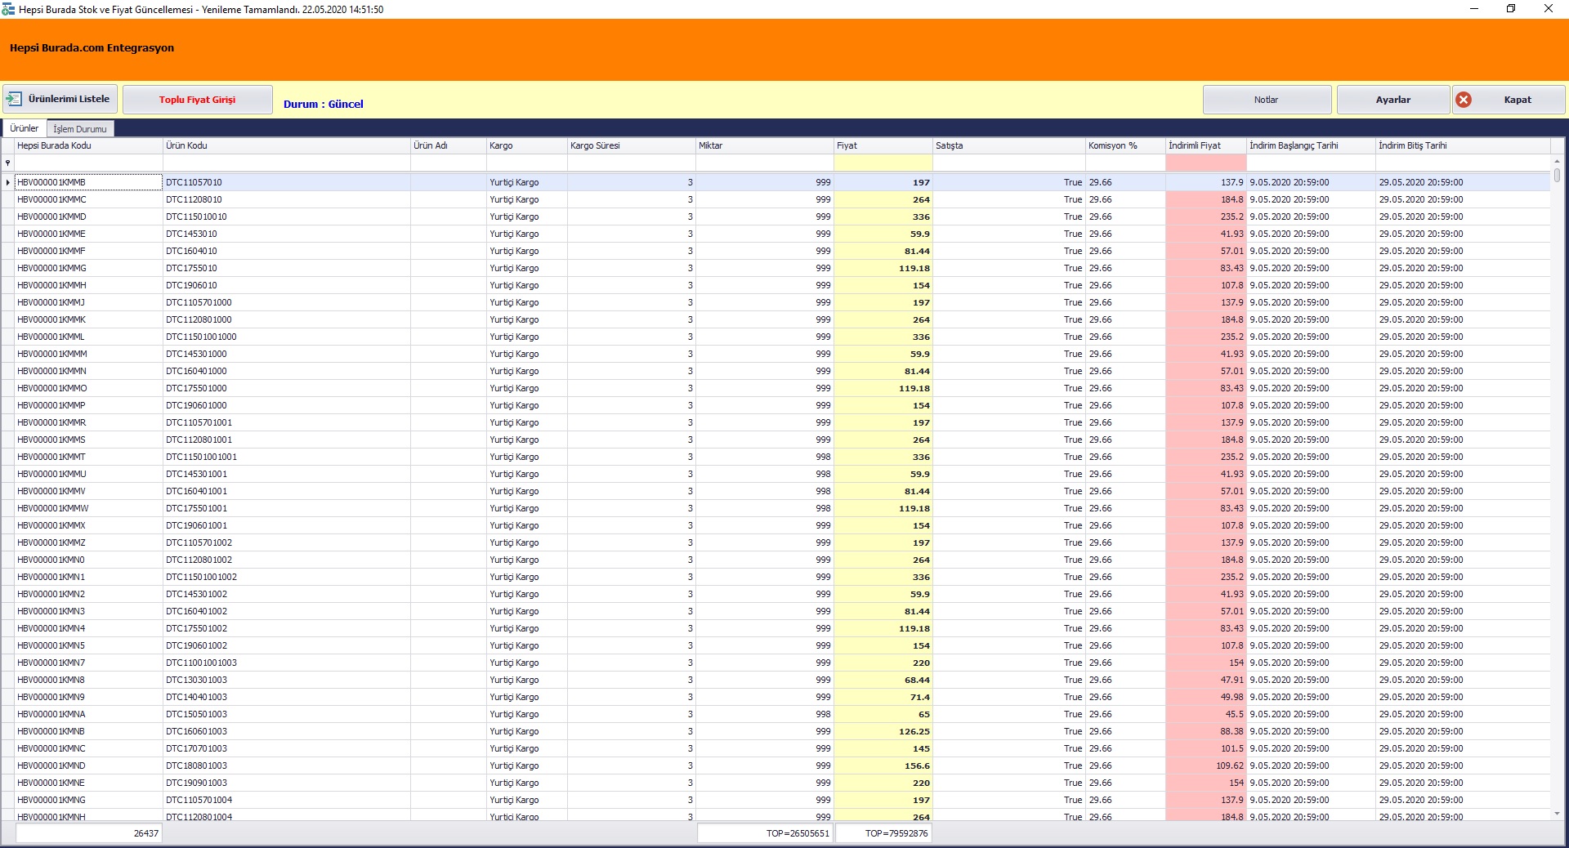Click the app icon in title bar

pos(8,9)
